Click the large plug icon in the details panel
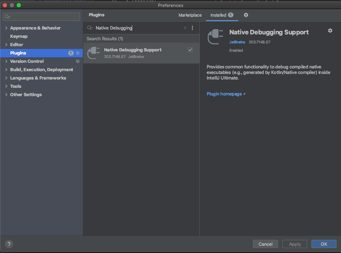 click(215, 37)
